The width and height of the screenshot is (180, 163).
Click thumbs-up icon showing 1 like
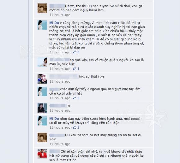pyautogui.click(x=75, y=69)
